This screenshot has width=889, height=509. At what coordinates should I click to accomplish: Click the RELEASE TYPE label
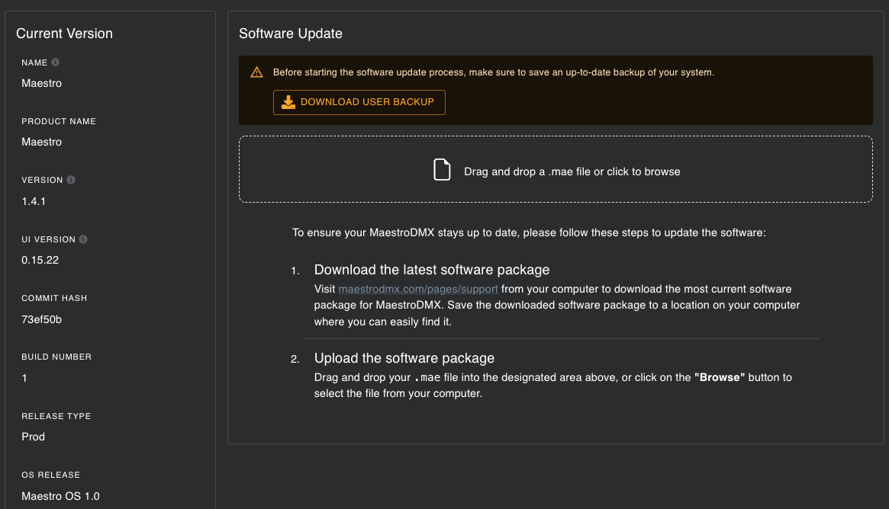[56, 415]
